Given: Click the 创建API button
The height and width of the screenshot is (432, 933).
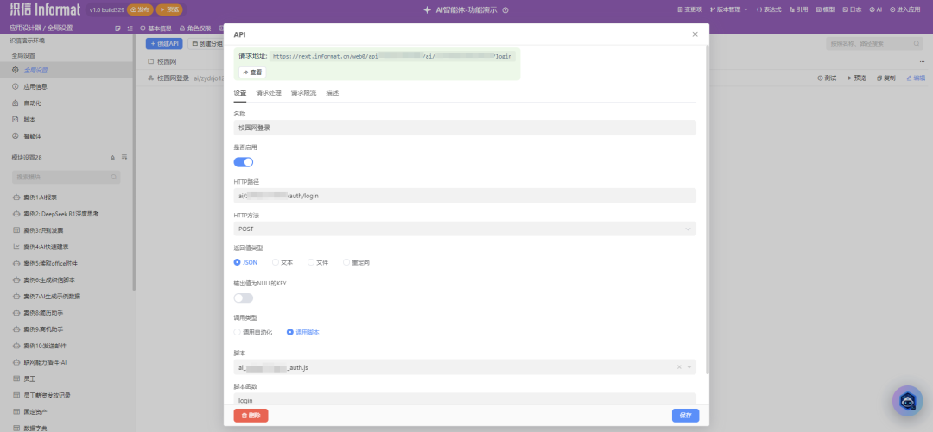Looking at the screenshot, I should click(164, 44).
